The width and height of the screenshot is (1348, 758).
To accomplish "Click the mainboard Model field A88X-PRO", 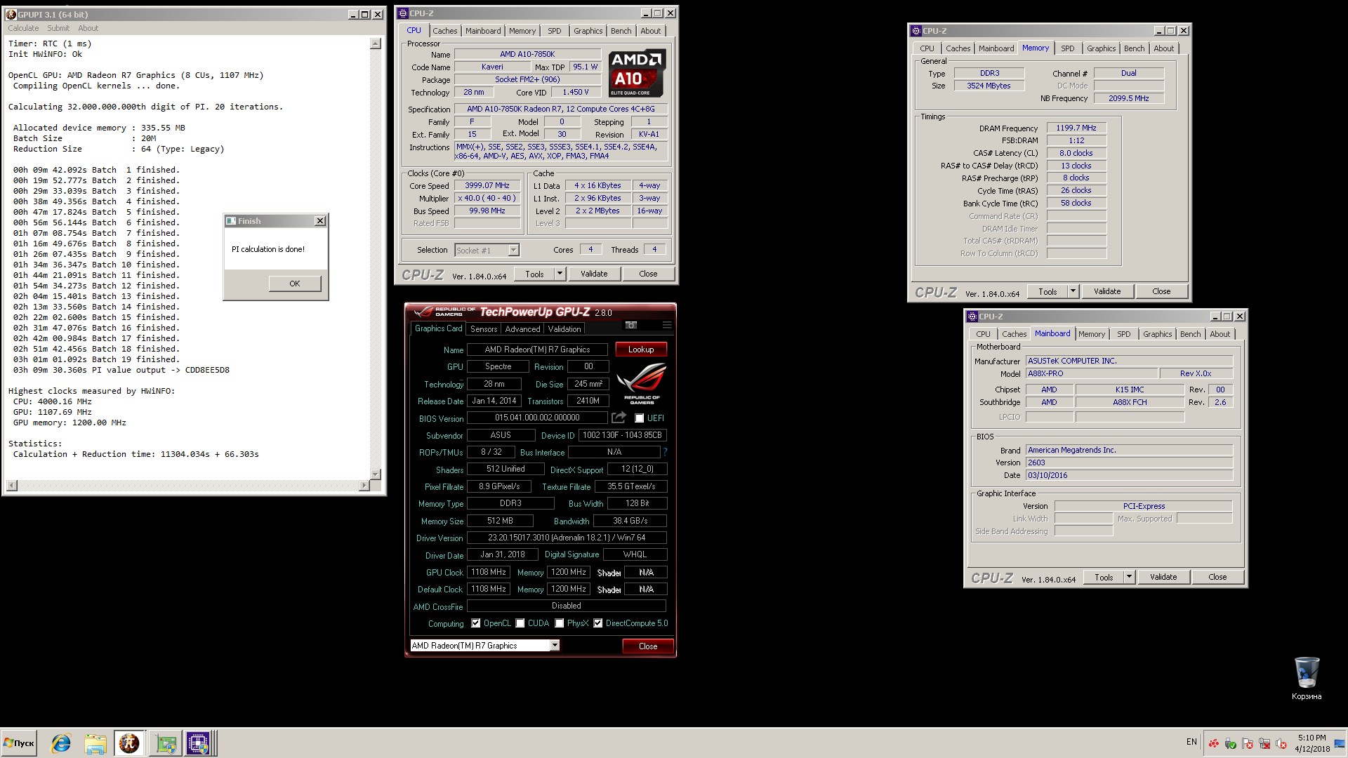I will coord(1091,374).
